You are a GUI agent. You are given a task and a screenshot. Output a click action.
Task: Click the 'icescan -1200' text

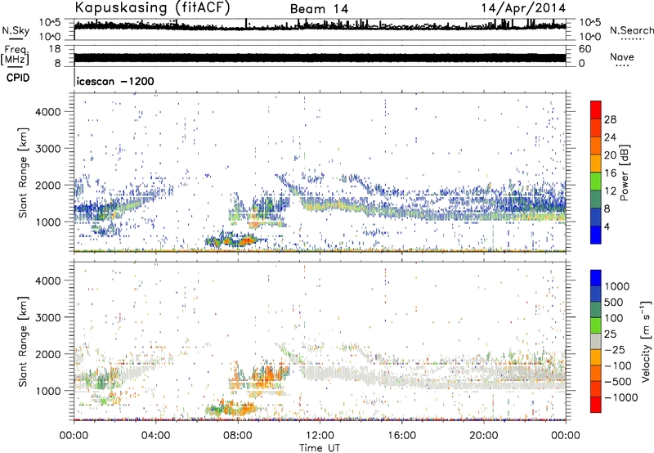pos(115,81)
